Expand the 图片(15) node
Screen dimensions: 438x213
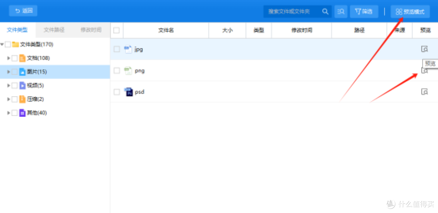[9, 72]
